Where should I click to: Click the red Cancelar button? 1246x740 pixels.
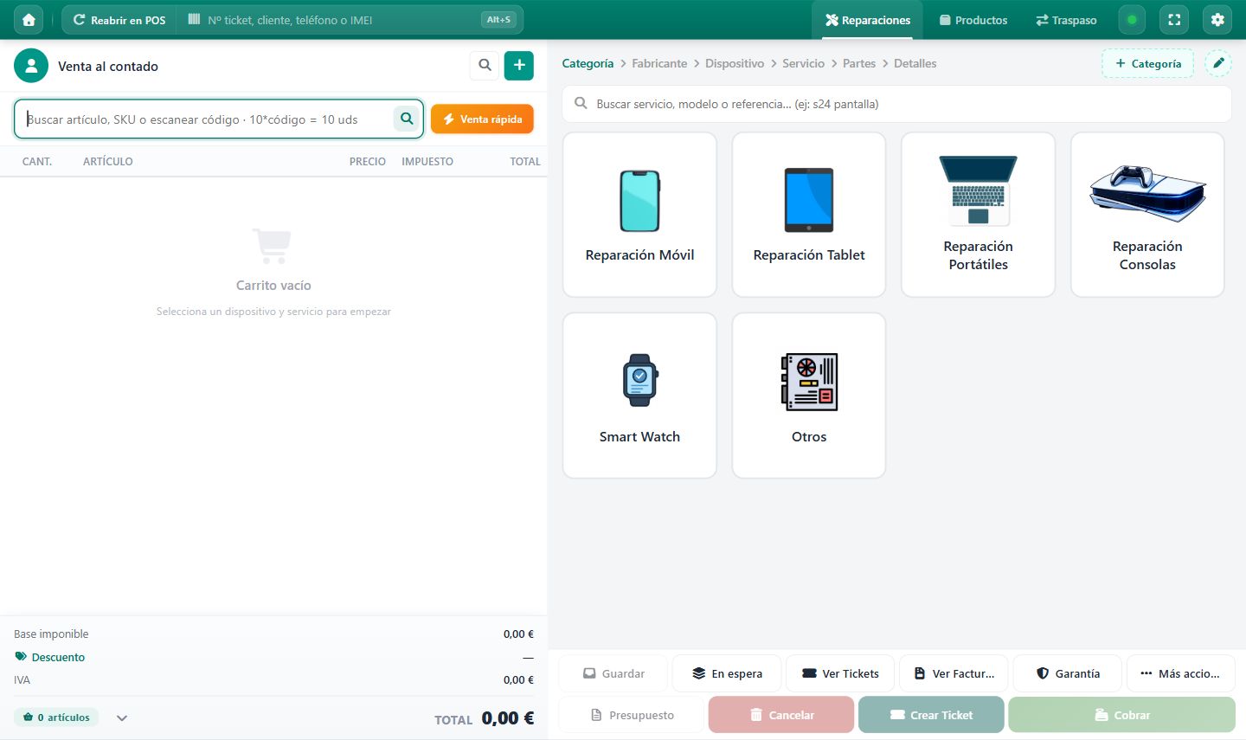(781, 715)
